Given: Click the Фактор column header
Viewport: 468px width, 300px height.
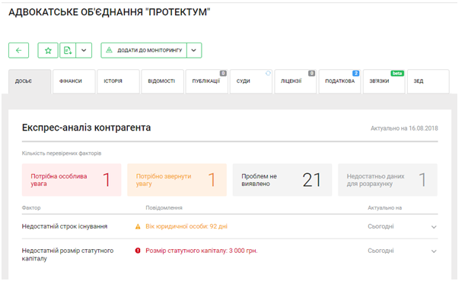Looking at the screenshot, I should coord(31,208).
